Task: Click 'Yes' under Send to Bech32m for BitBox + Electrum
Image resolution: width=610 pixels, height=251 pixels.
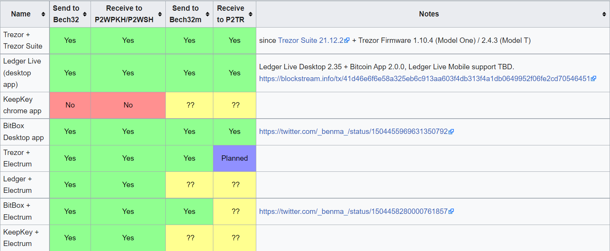Action: [x=189, y=211]
